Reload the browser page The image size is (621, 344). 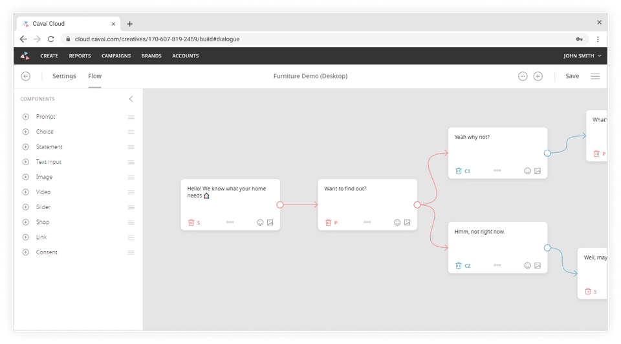[x=50, y=39]
